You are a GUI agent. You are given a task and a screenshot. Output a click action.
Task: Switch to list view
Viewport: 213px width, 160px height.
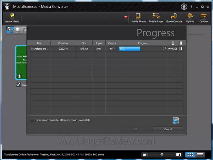click(x=200, y=155)
